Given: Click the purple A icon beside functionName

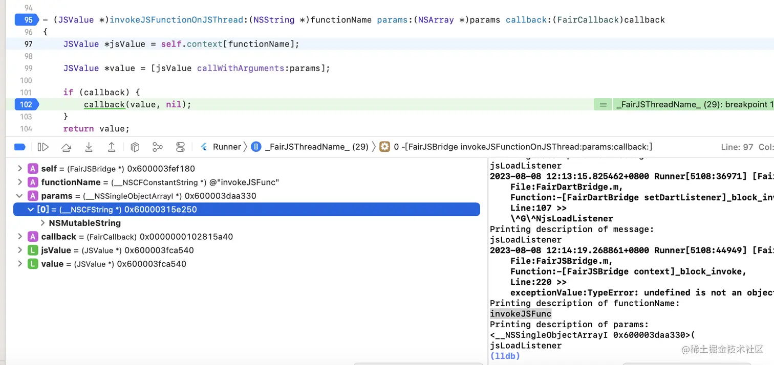Looking at the screenshot, I should point(33,182).
